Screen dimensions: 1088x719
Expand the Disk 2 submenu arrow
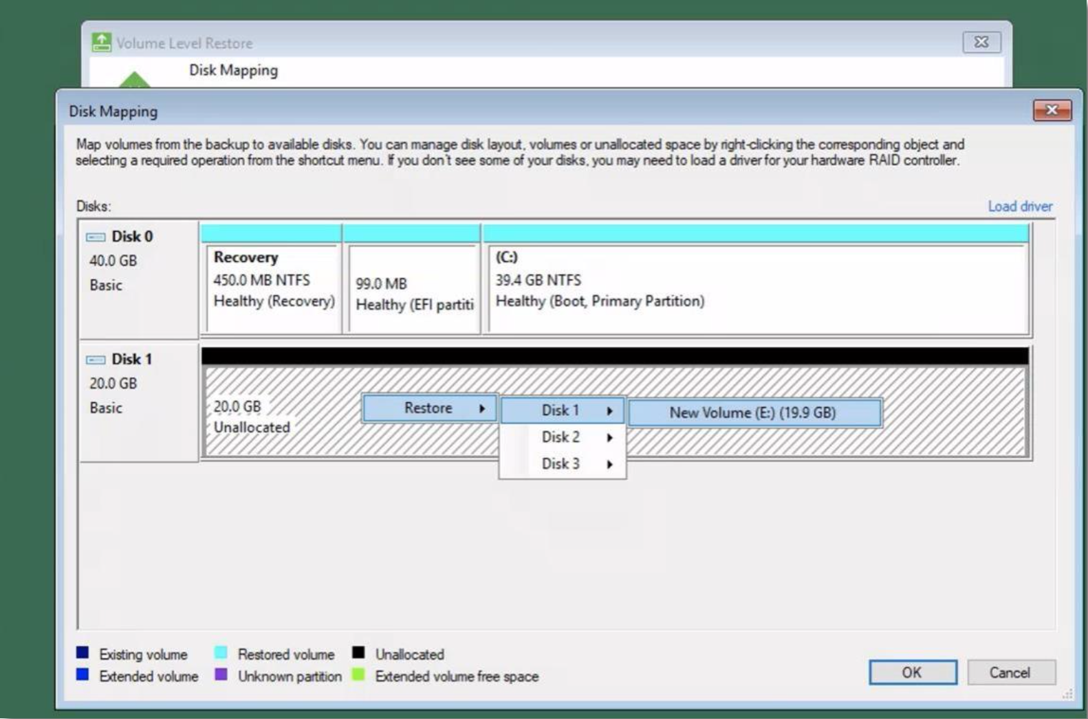[x=609, y=437]
